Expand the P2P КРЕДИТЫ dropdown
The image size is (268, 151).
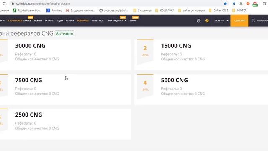[x=117, y=21]
